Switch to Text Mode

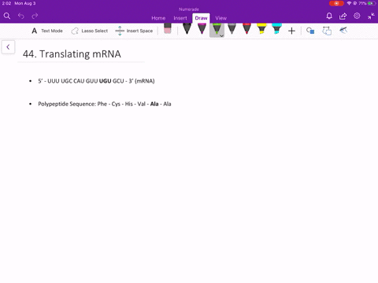[47, 31]
